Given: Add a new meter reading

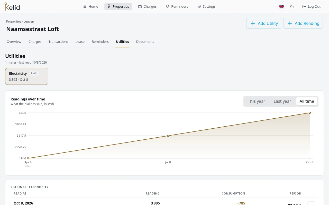Looking at the screenshot, I should pos(303,23).
